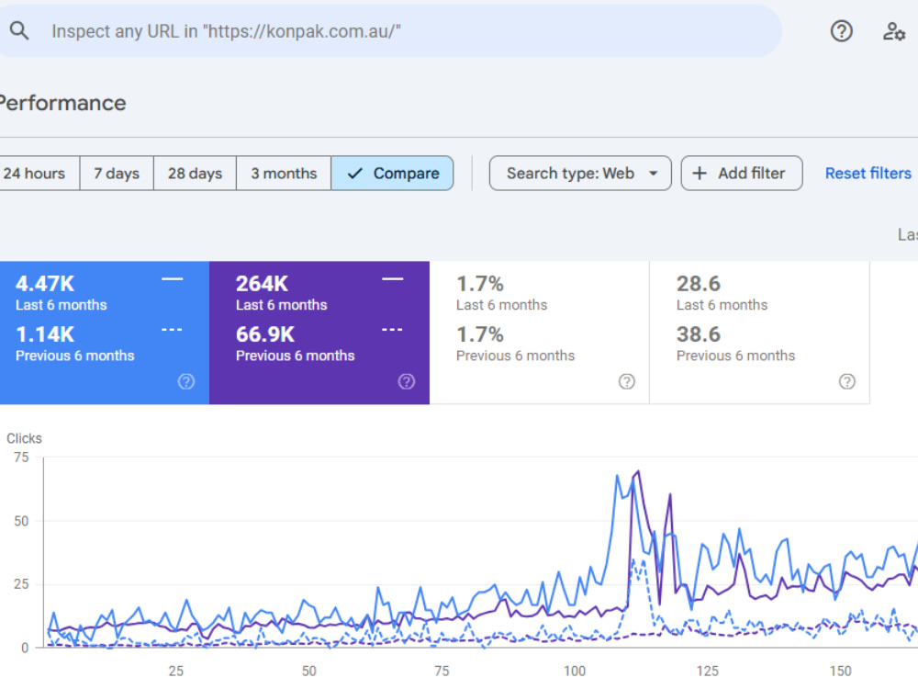
Task: Open user settings icon at top right
Action: [894, 31]
